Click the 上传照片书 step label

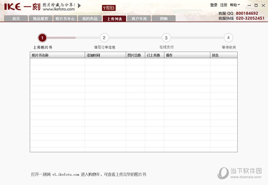point(42,47)
